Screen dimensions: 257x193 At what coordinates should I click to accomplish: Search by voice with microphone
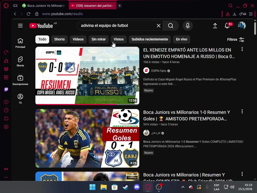(188, 26)
